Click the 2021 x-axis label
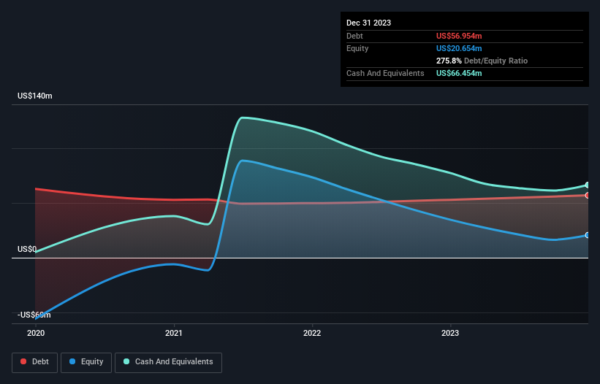The width and height of the screenshot is (600, 384). click(174, 333)
